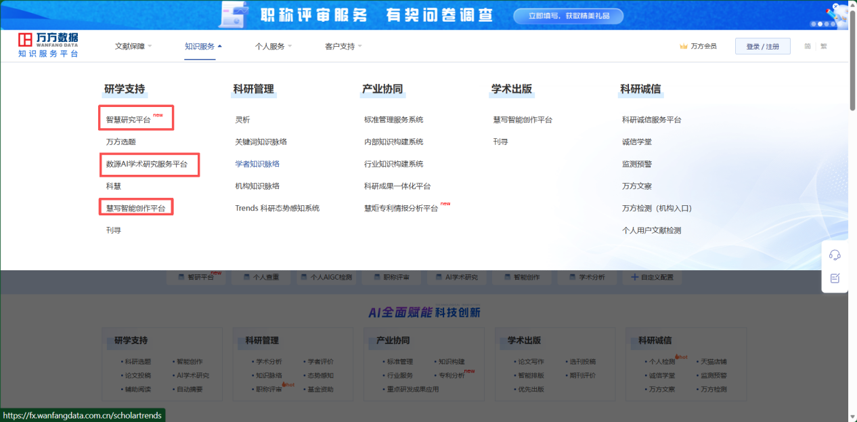This screenshot has width=857, height=422.
Task: Click the 学术出版 menu column heading
Action: pyautogui.click(x=512, y=89)
